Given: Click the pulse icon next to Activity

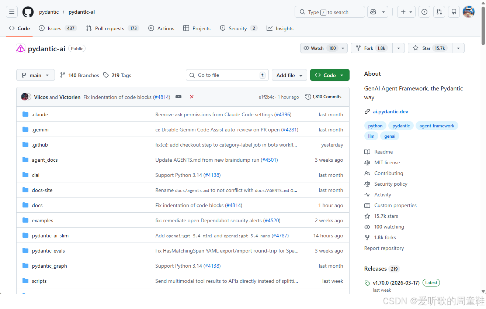Looking at the screenshot, I should 367,195.
